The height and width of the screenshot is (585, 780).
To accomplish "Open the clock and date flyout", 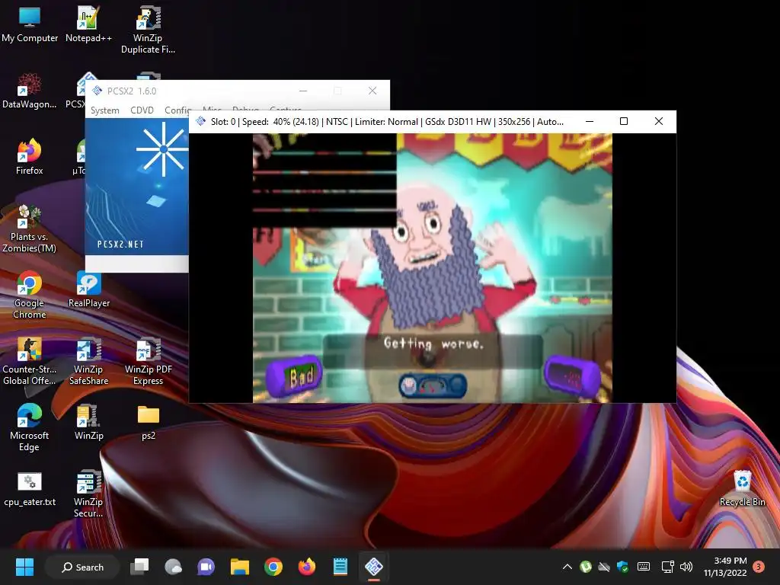I will point(725,567).
